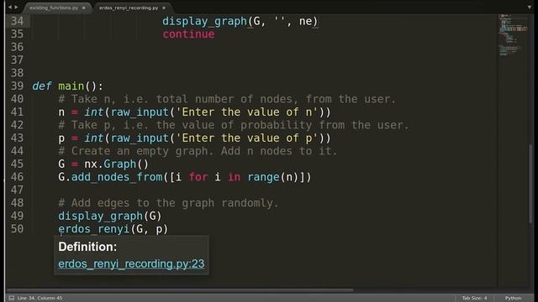Open the Python syntax selector
Viewport: 538px width, 302px height.
pos(513,298)
